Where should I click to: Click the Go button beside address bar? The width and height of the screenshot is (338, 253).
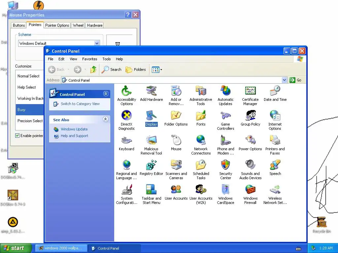[x=295, y=80]
